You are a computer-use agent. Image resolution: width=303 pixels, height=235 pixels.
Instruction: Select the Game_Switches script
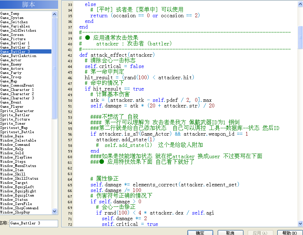pos(14,22)
